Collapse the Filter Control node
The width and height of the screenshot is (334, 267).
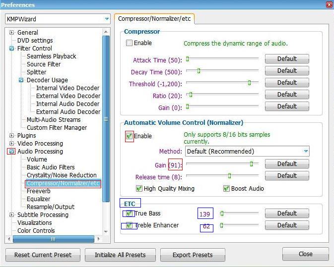pos(11,49)
